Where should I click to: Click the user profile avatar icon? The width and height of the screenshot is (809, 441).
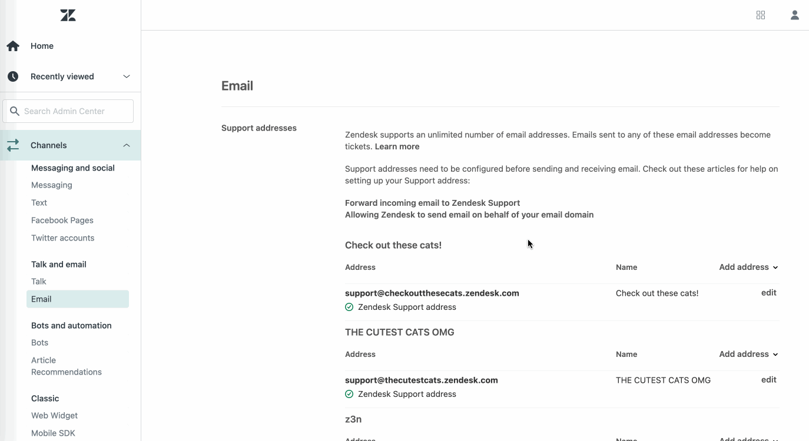coord(794,15)
